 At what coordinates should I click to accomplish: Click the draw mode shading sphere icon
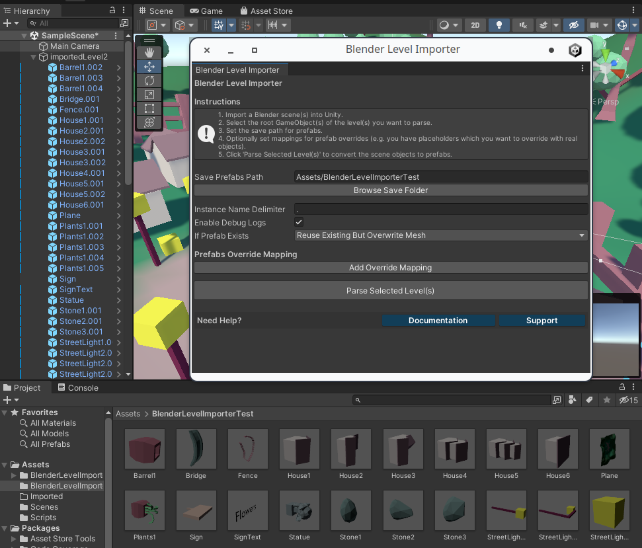pyautogui.click(x=444, y=25)
